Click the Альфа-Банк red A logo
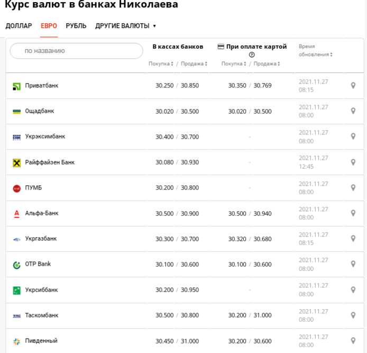This screenshot has height=353, width=367. tap(16, 214)
